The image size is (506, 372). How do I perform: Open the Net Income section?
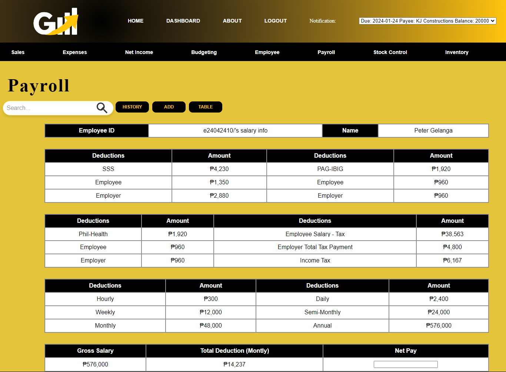click(x=139, y=52)
